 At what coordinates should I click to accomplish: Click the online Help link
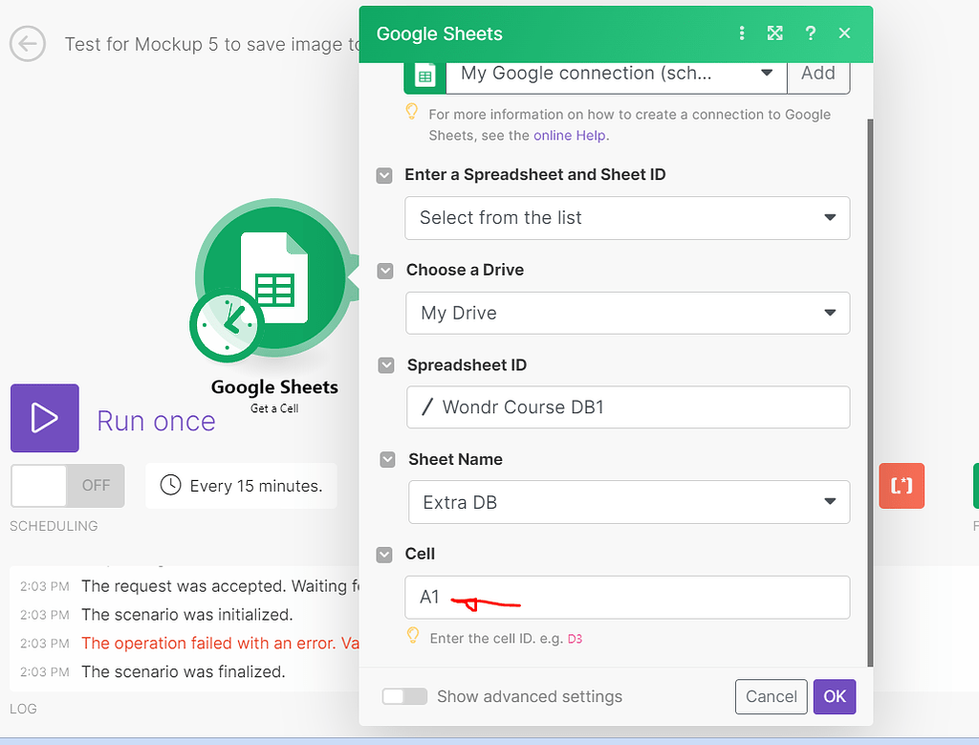point(570,136)
